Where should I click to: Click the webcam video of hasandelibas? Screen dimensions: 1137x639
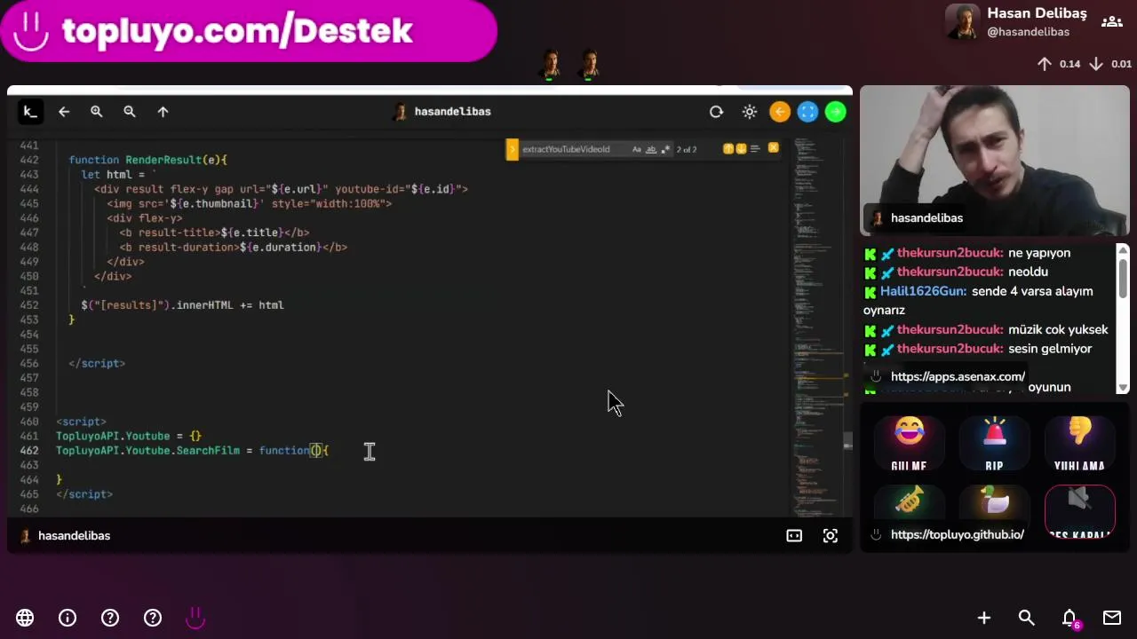click(994, 160)
